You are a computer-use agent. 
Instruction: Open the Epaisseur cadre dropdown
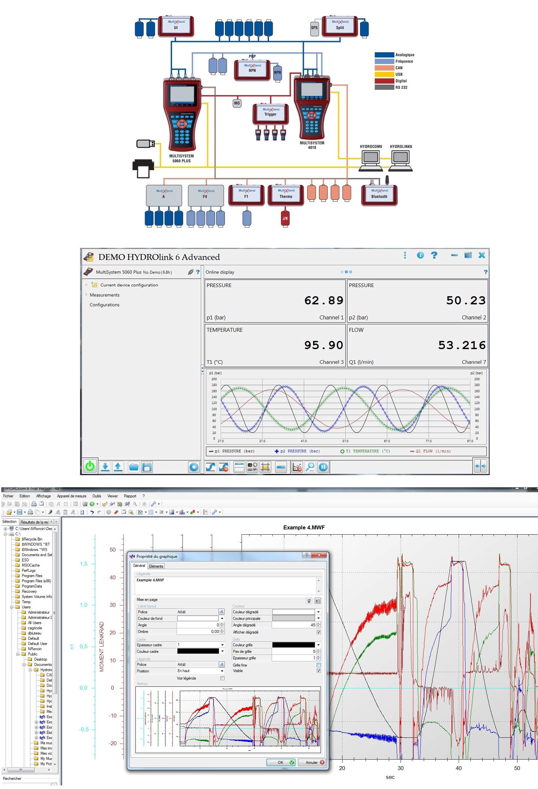222,644
